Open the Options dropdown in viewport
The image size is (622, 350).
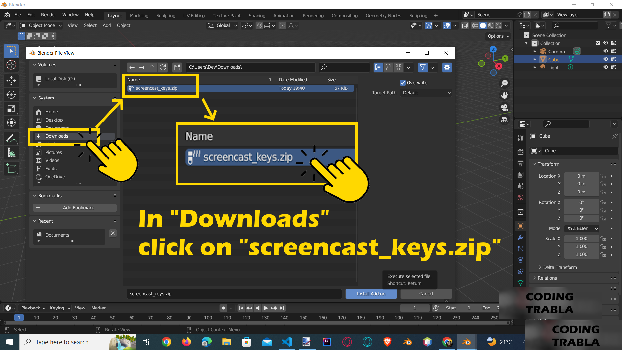(498, 36)
